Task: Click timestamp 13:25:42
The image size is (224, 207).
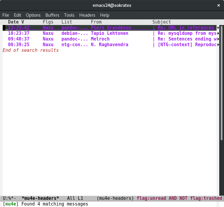Action: tap(19, 27)
